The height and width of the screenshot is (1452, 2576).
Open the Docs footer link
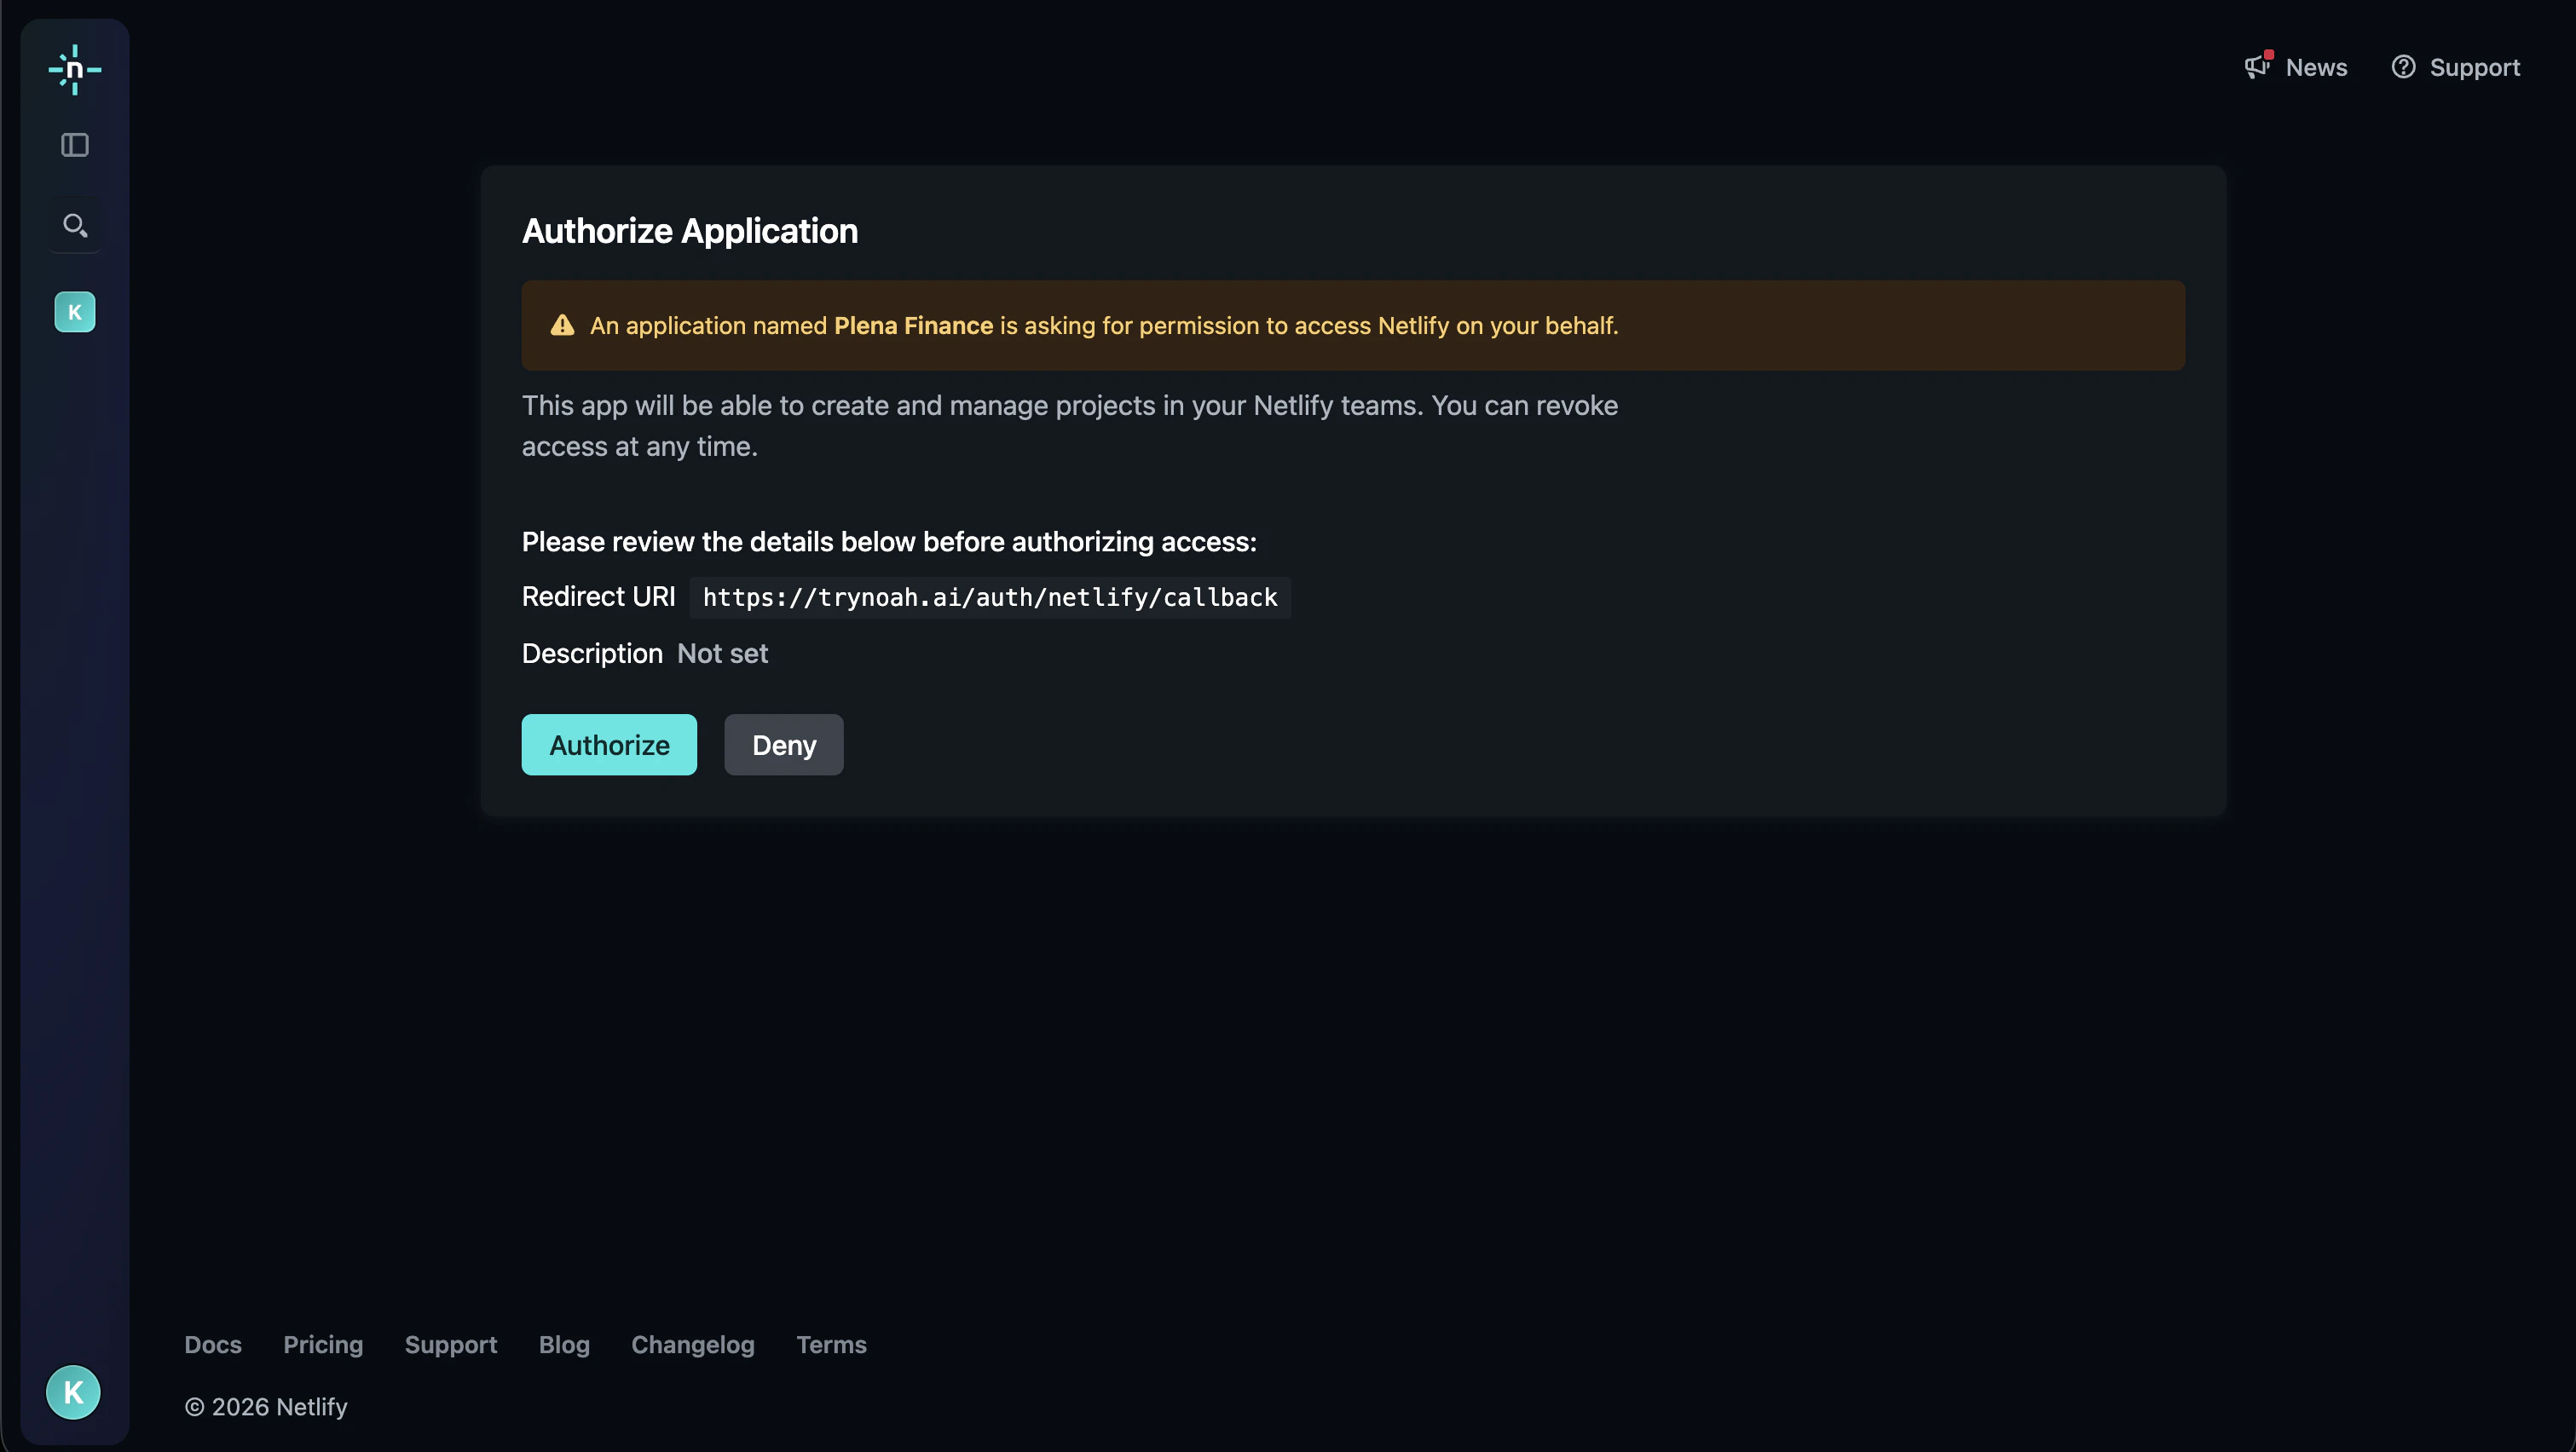(212, 1344)
